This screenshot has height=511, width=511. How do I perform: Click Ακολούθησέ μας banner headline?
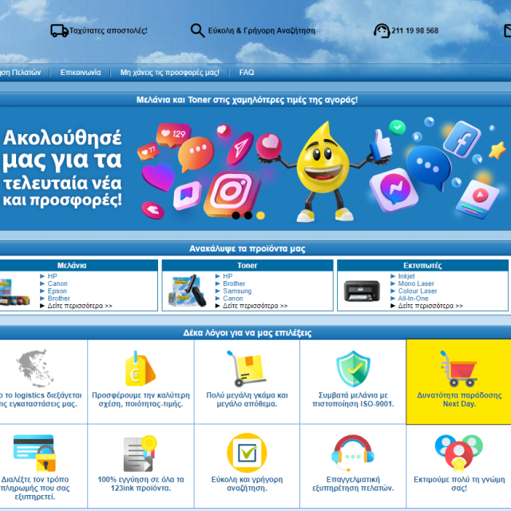(62, 168)
